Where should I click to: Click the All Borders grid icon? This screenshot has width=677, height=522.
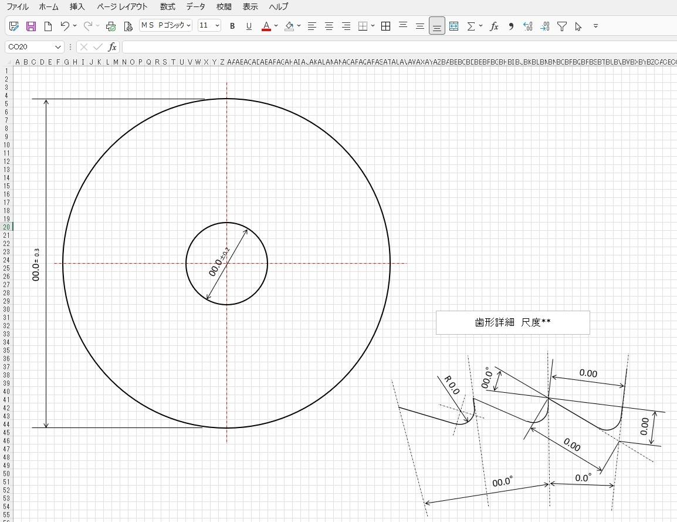click(x=385, y=26)
